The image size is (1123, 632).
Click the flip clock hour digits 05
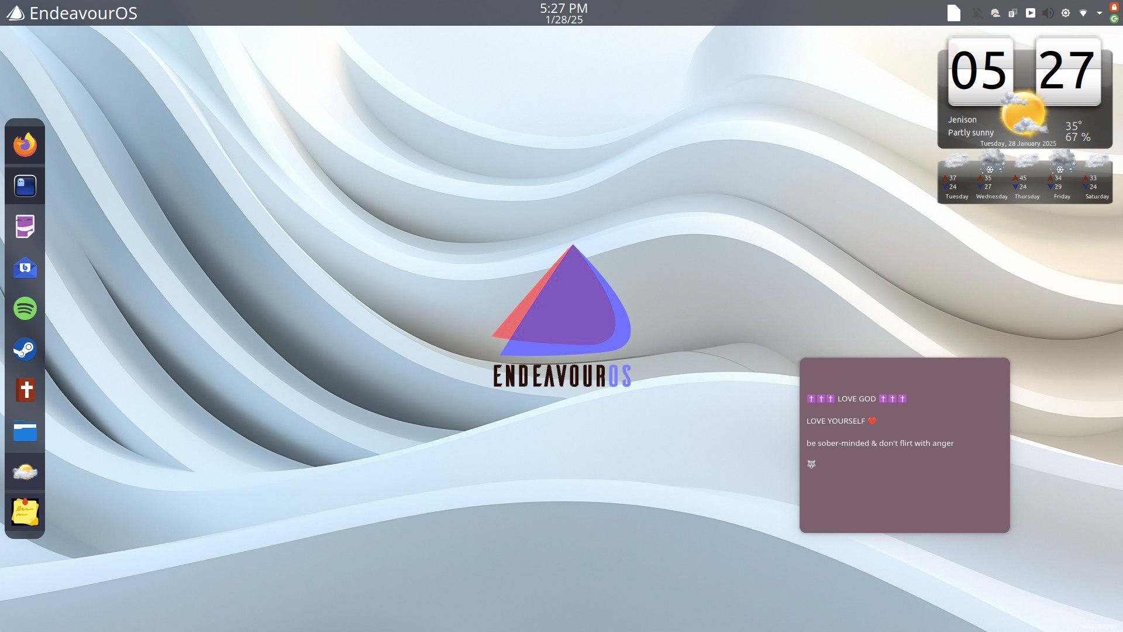coord(980,70)
